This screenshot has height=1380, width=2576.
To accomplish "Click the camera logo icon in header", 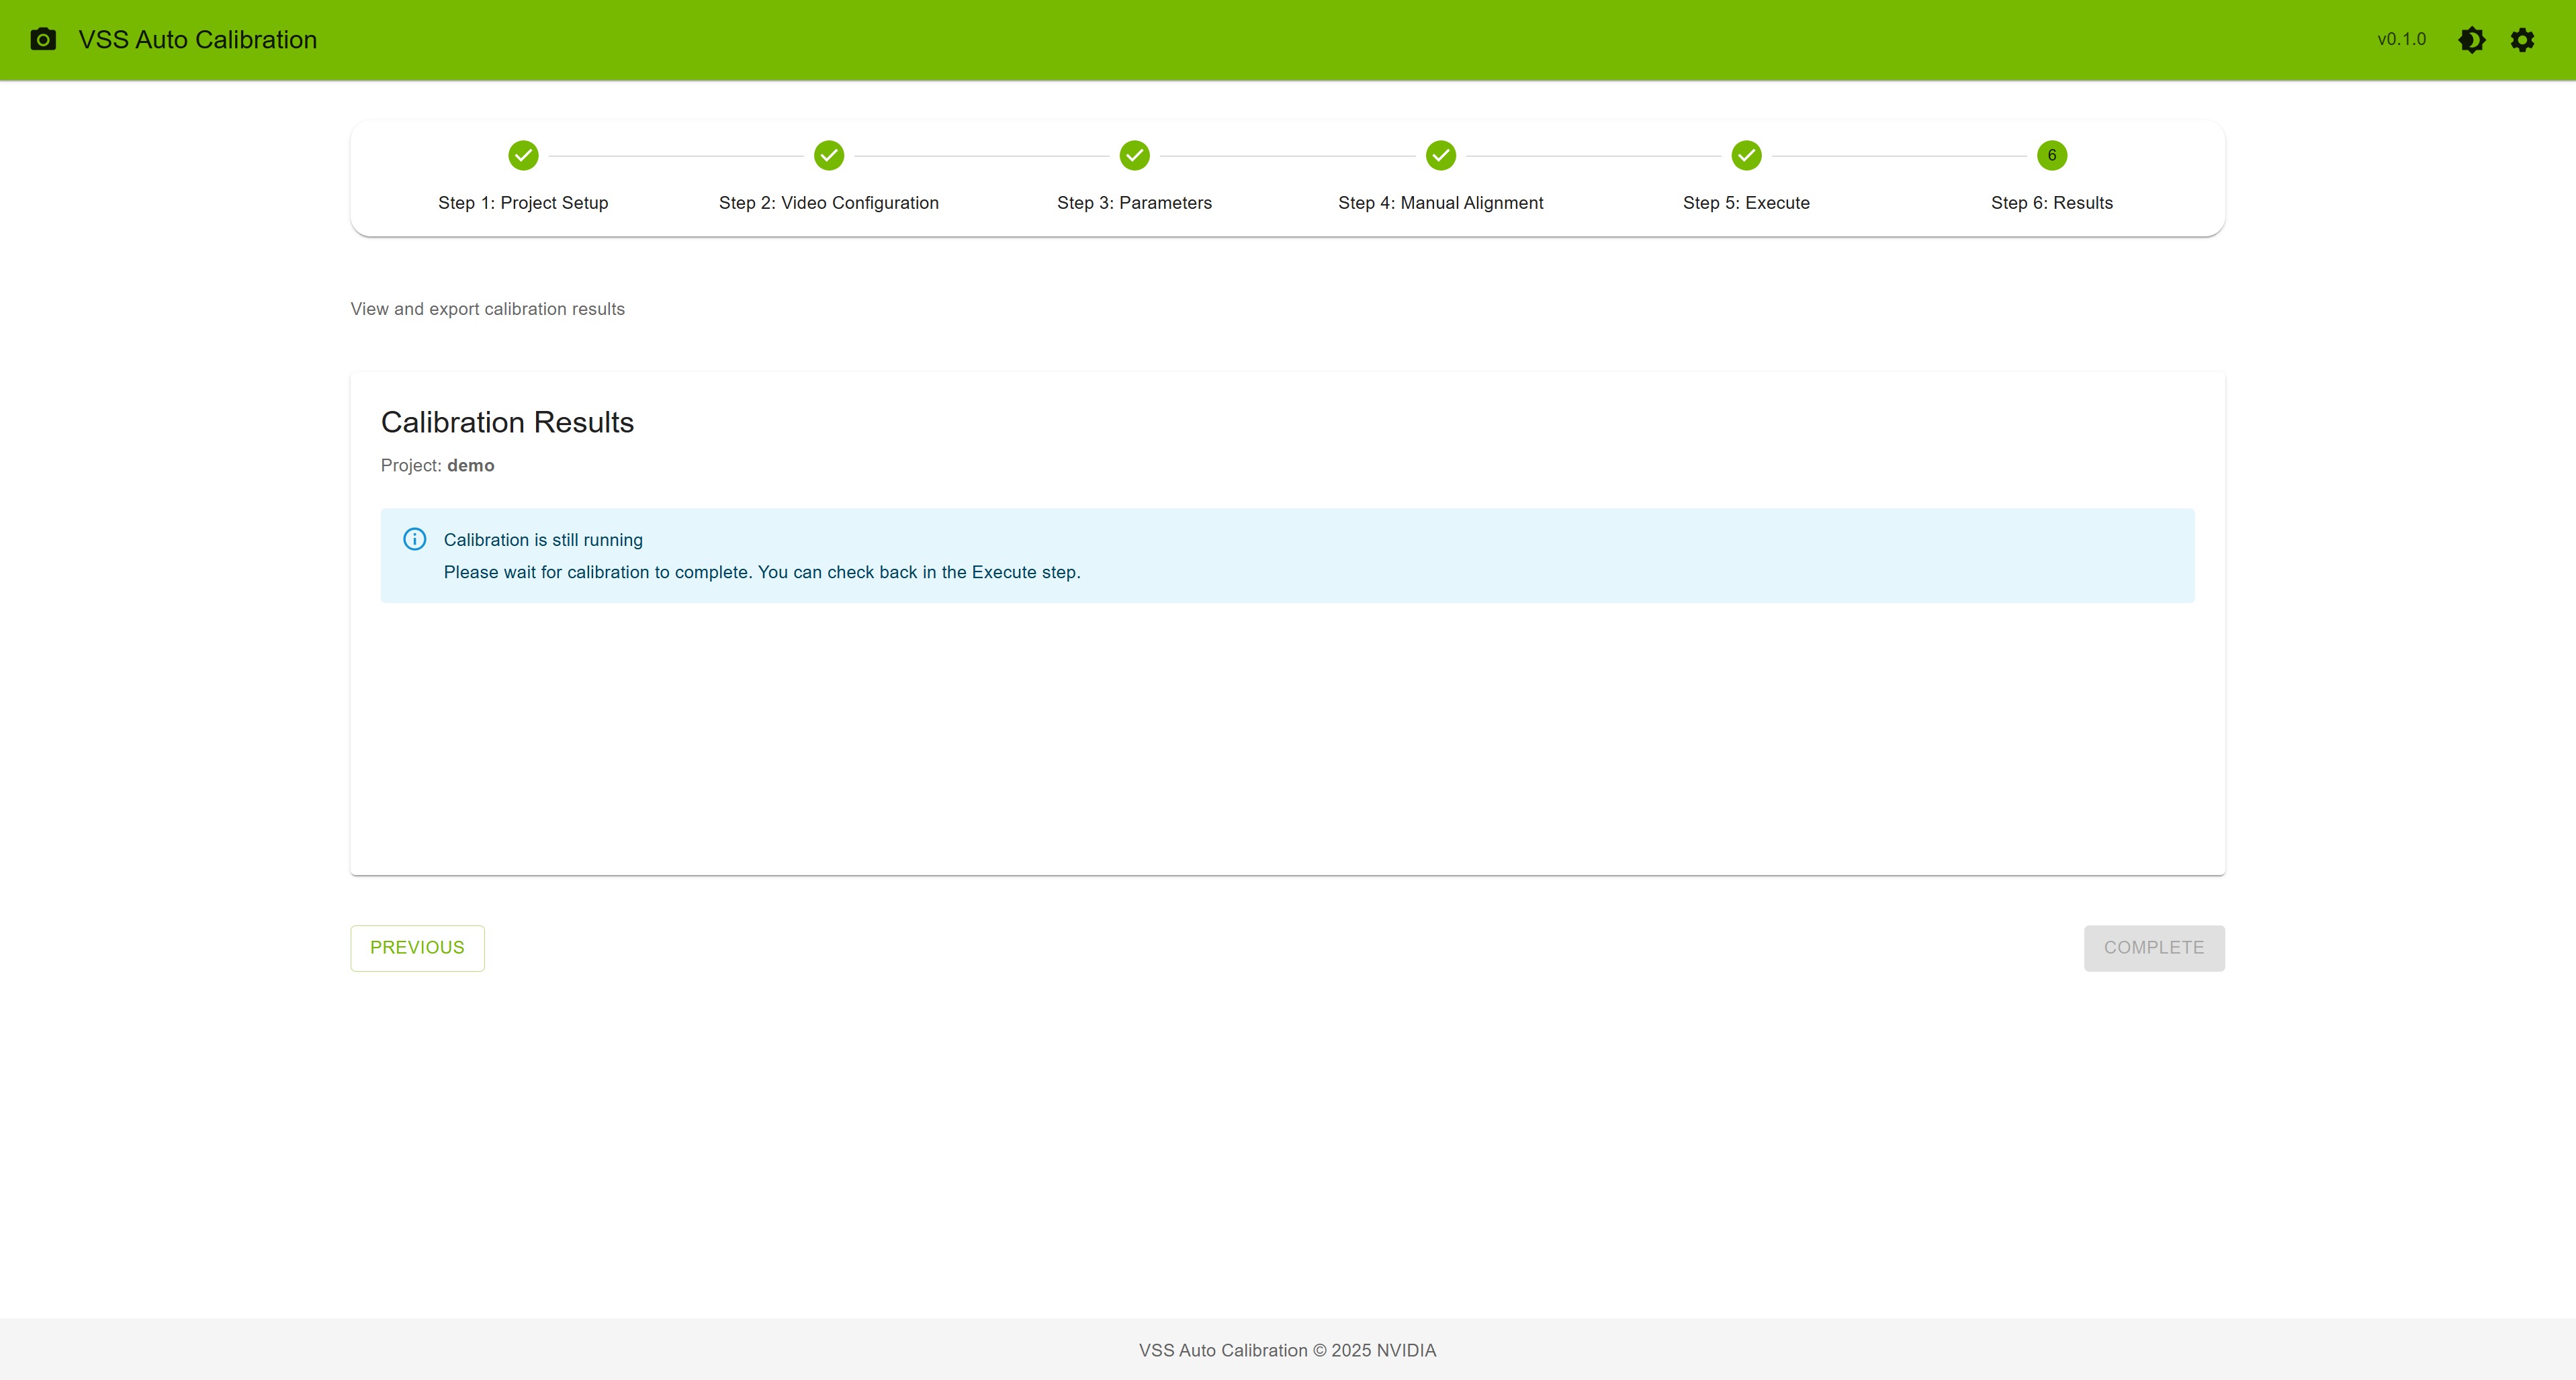I will pos(43,40).
